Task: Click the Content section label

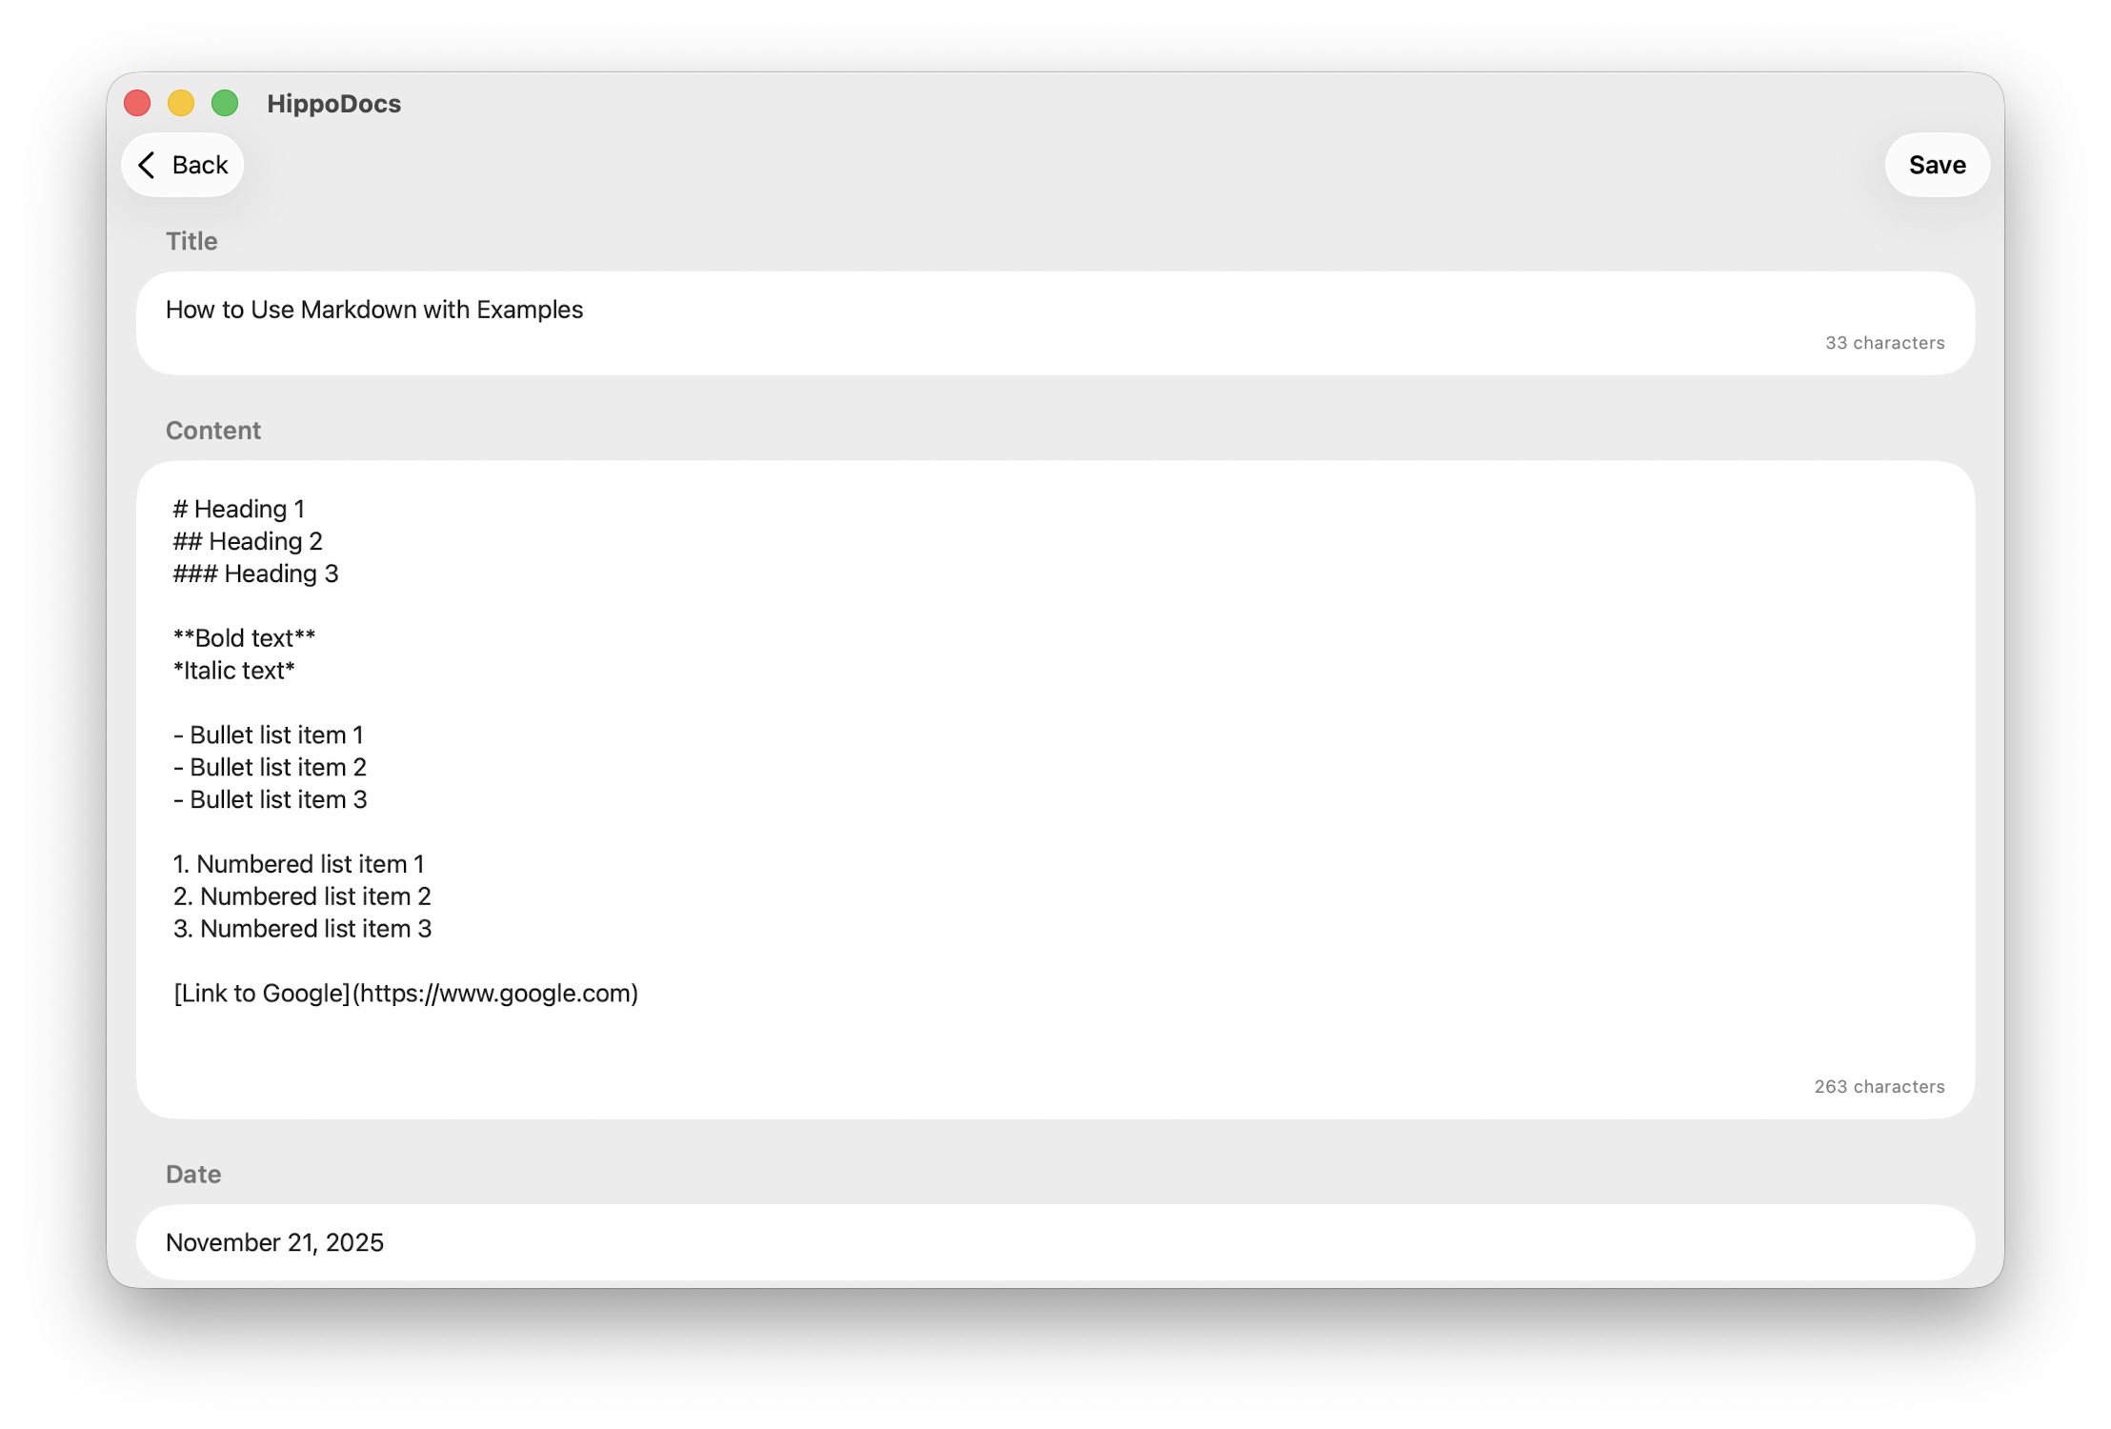Action: (x=212, y=430)
